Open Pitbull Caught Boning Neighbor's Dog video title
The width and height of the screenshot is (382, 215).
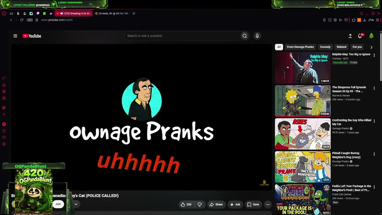coord(346,155)
